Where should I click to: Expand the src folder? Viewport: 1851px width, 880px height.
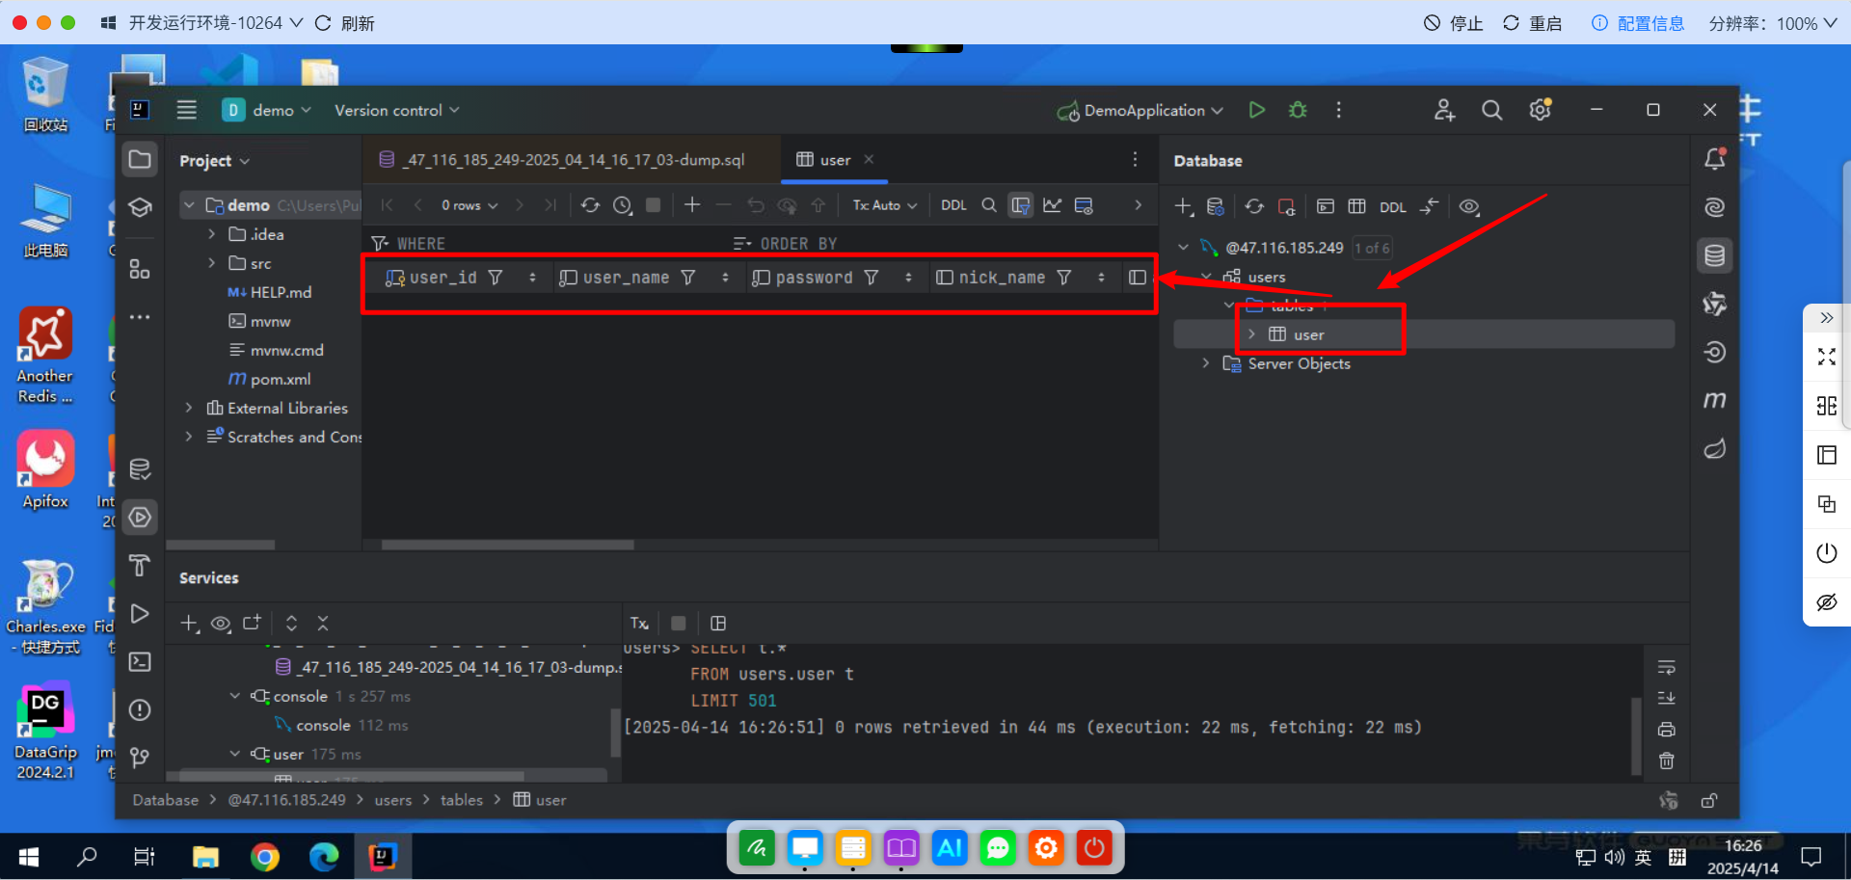coord(211,263)
